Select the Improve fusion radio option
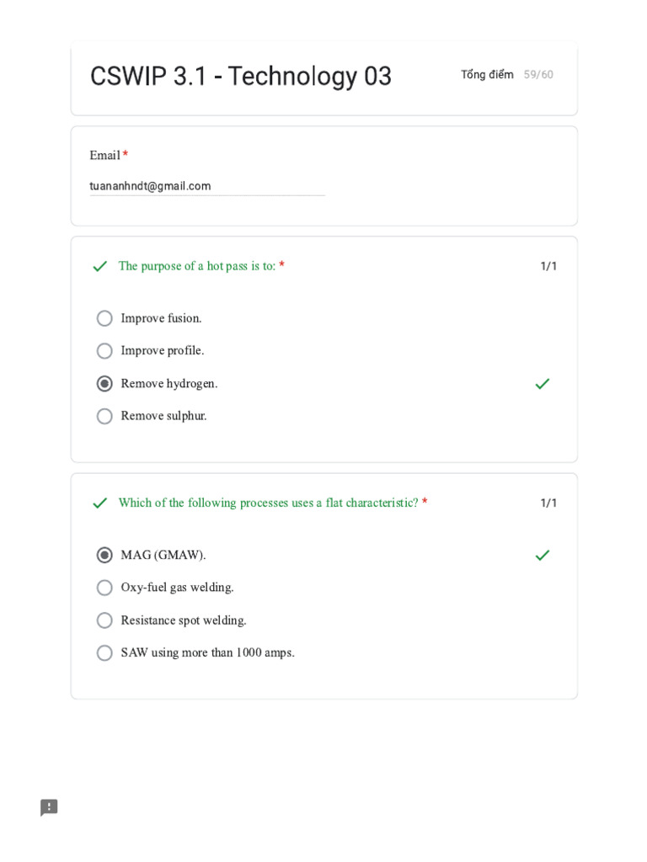 (x=104, y=318)
